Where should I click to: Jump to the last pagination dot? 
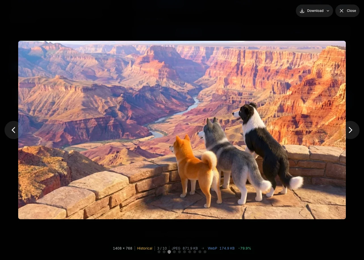tap(205, 252)
